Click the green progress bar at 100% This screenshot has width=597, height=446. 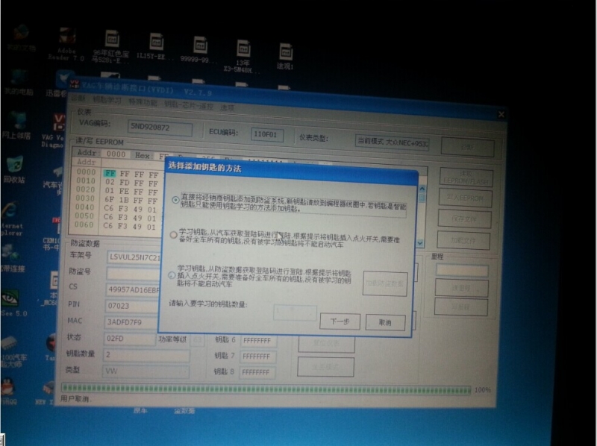(266, 389)
